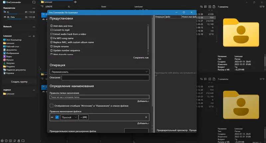Click the list view icon in lower pane toolbar
The width and height of the screenshot is (266, 143).
tap(205, 79)
